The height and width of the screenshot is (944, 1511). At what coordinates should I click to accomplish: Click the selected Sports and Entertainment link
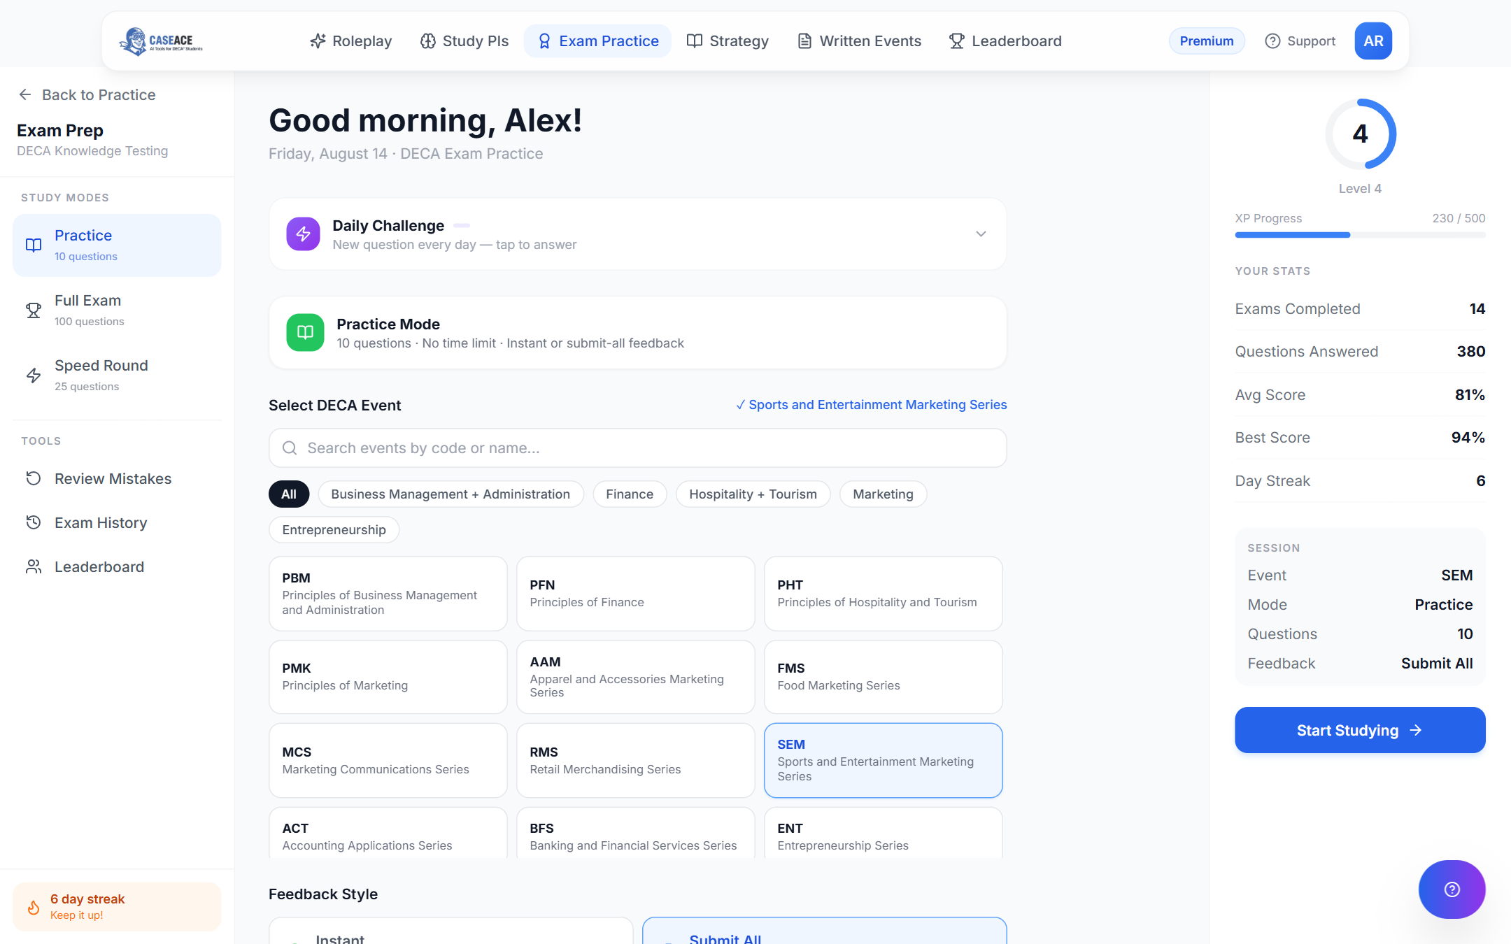pyautogui.click(x=871, y=405)
